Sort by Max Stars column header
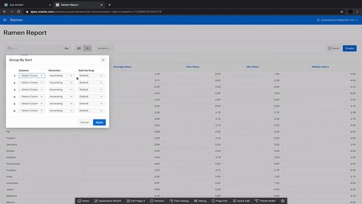 pyautogui.click(x=192, y=67)
